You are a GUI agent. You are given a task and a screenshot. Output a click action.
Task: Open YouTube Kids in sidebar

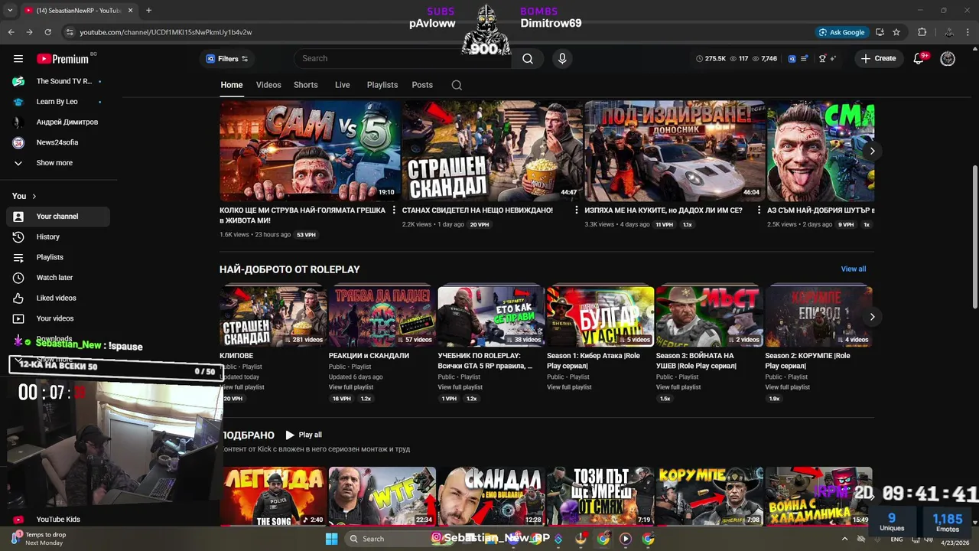click(58, 520)
